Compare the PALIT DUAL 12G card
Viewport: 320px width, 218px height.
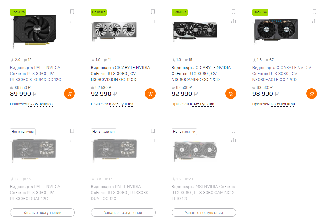(72, 140)
